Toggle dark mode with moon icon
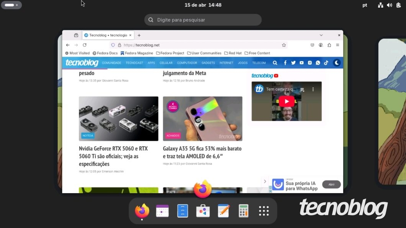 click(337, 63)
